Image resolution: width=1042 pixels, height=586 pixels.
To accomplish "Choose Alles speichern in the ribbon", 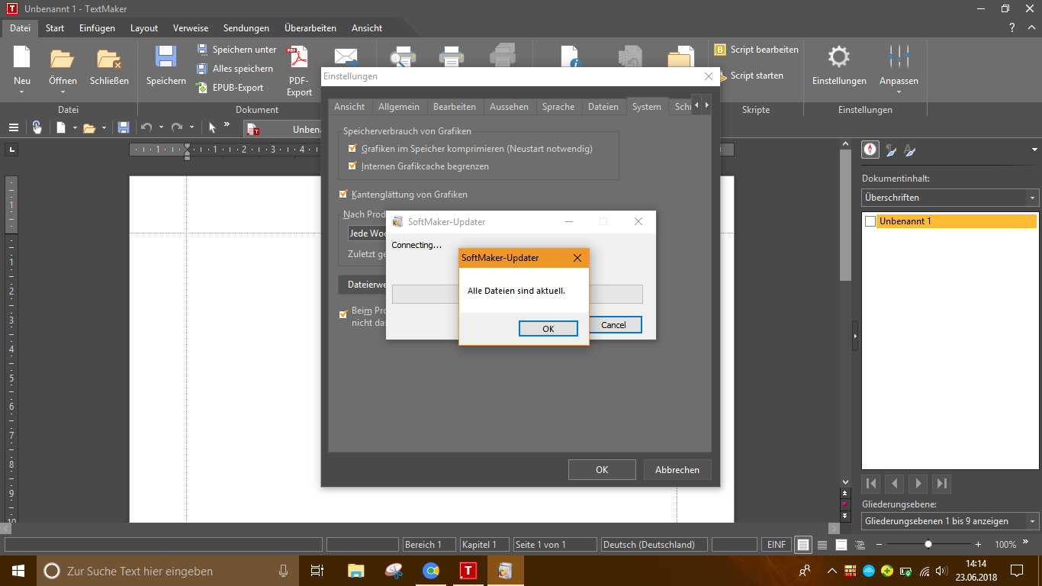I will 235,69.
